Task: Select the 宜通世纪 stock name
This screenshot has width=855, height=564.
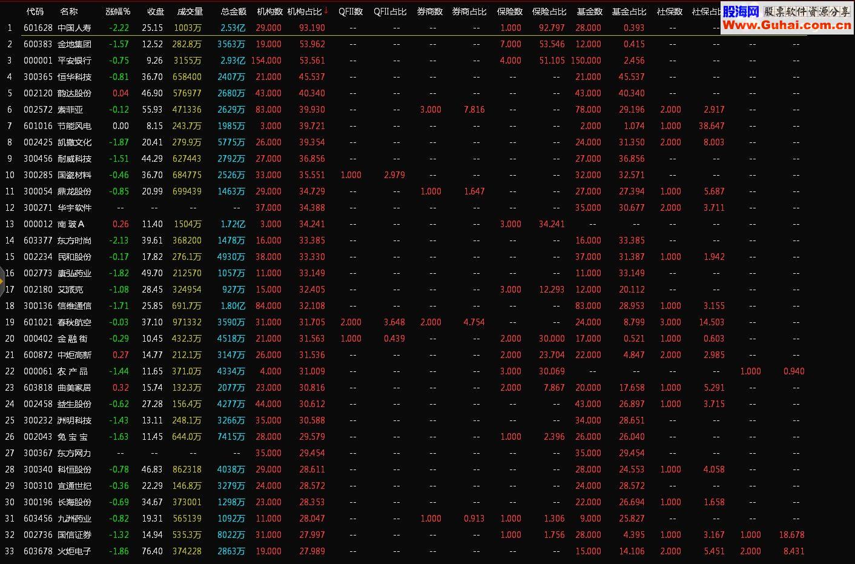Action: point(74,486)
